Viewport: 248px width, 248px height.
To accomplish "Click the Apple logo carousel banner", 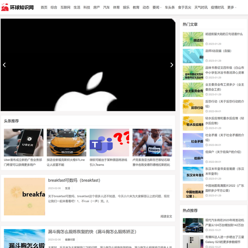I will point(88,65).
